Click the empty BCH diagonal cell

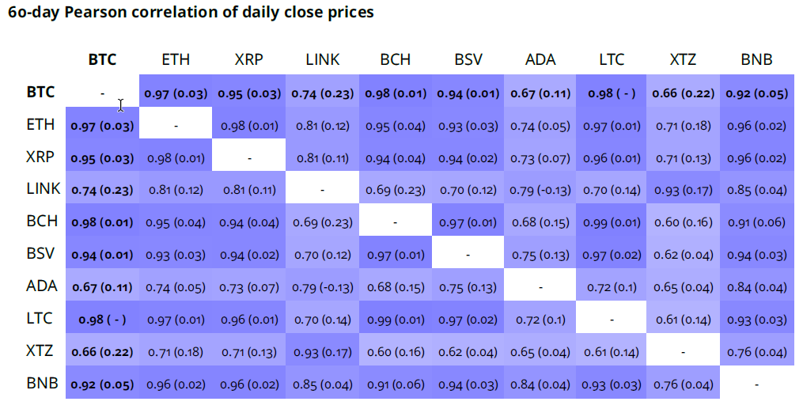[395, 222]
